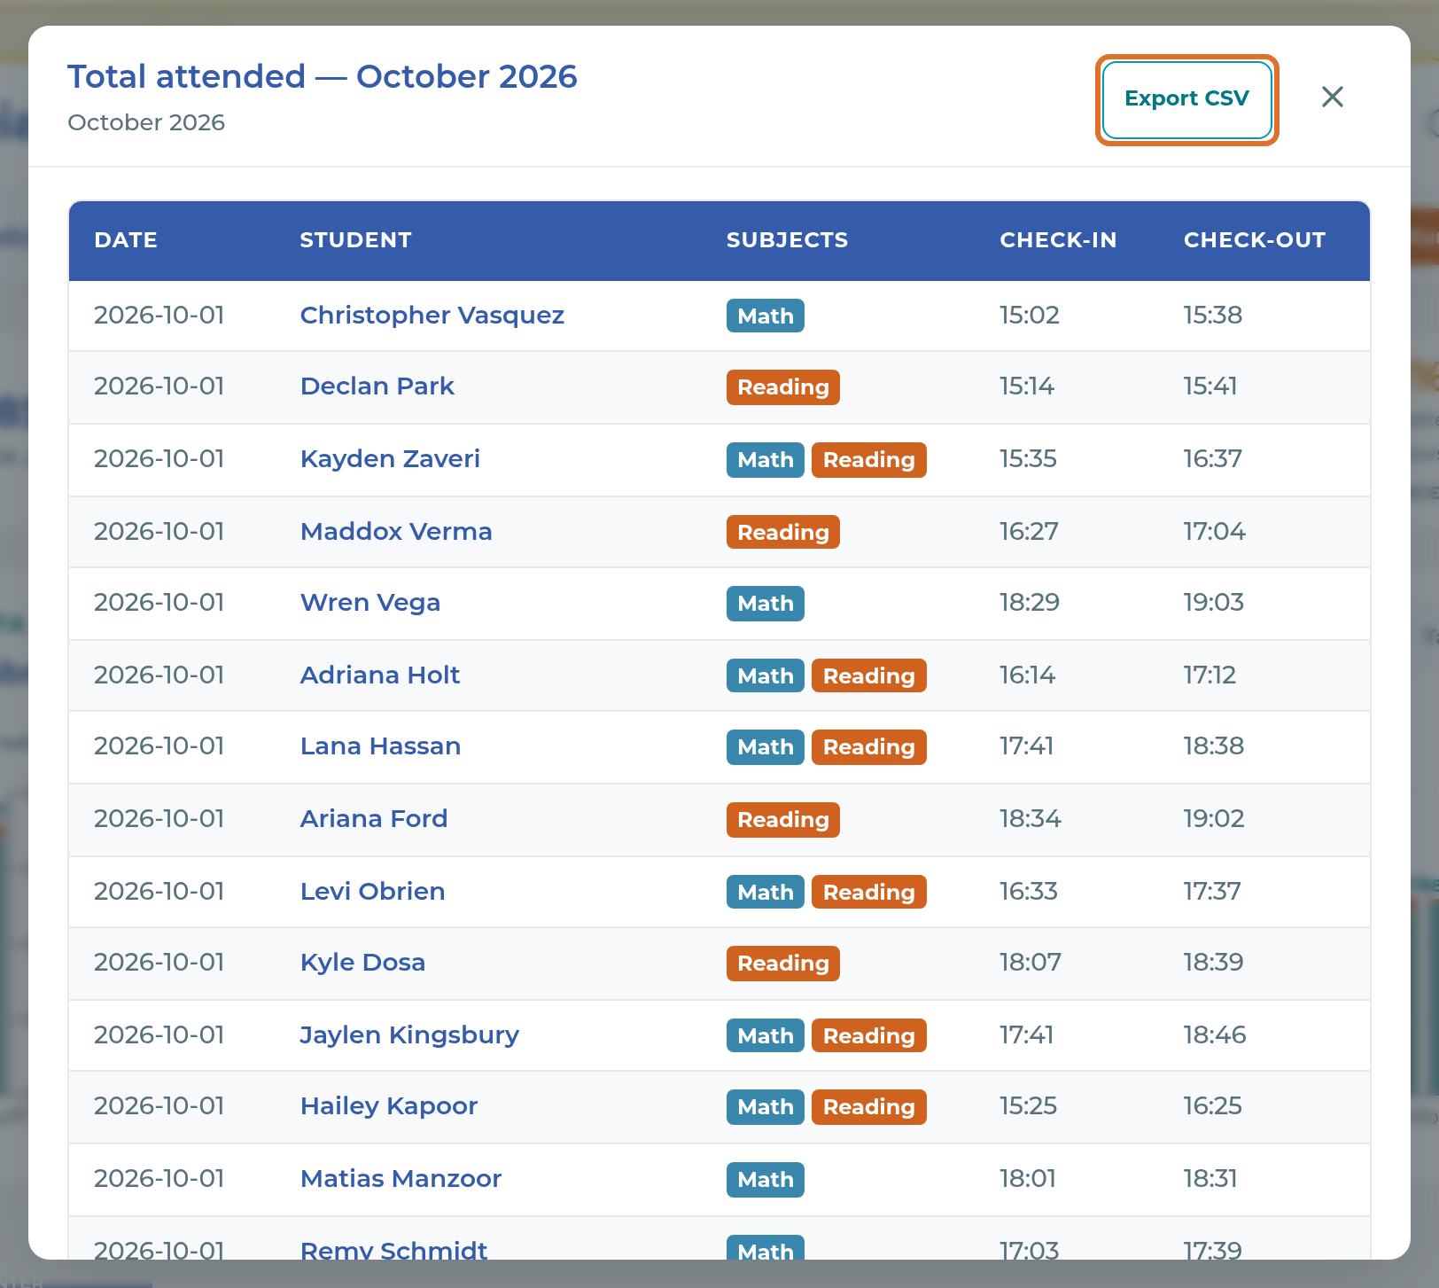1439x1288 pixels.
Task: Click Reading tag in Lana Hassan row
Action: click(868, 747)
